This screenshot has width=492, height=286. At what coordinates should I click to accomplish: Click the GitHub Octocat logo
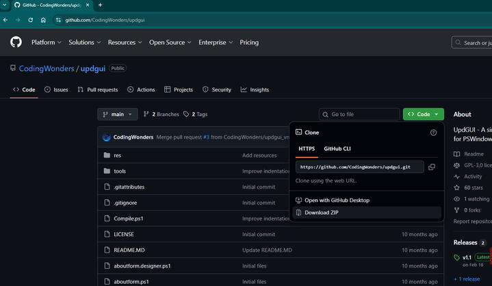16,42
